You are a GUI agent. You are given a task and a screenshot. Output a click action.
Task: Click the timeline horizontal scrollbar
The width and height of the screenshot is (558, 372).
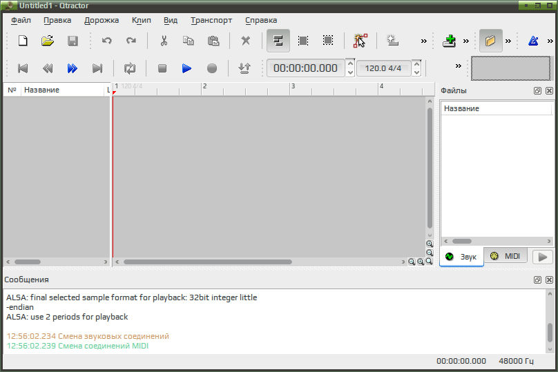point(207,262)
